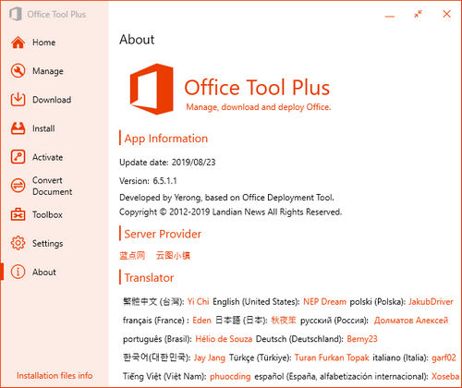Click the Copyright Landian News line

[x=230, y=212]
